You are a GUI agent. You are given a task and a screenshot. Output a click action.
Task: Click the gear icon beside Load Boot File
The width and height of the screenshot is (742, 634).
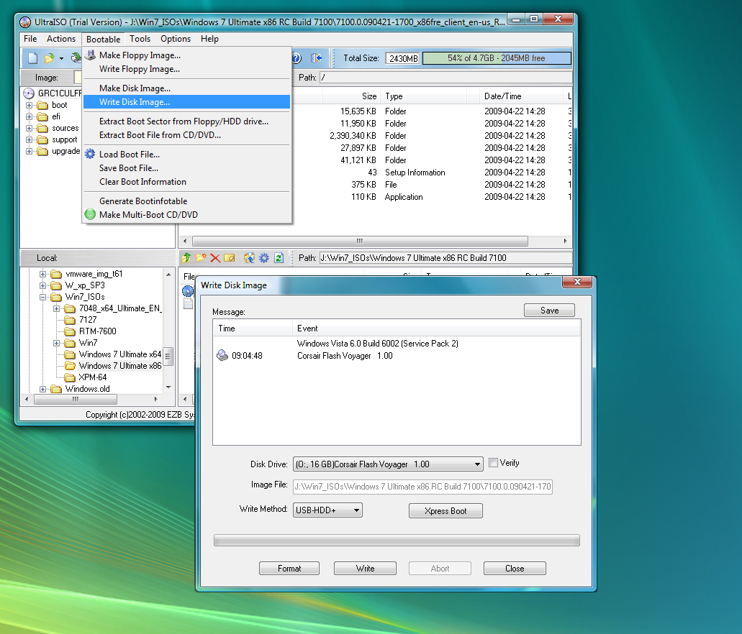click(90, 154)
